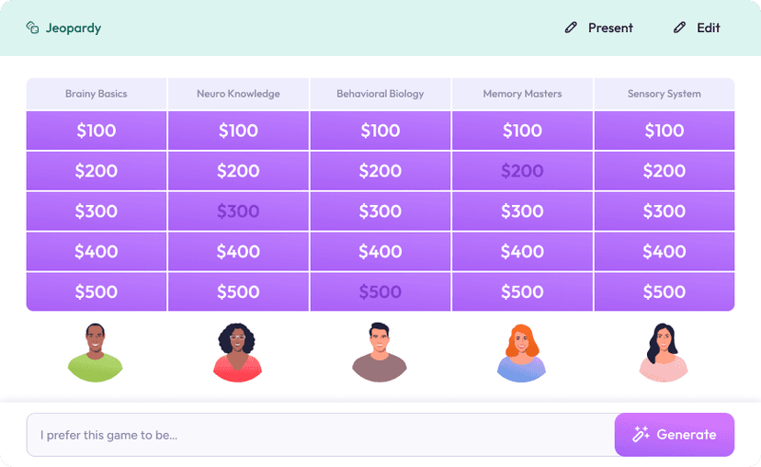Open the $200 tile under Memory Masters
This screenshot has width=761, height=467.
(x=522, y=171)
